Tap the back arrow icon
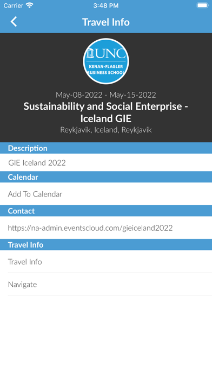The width and height of the screenshot is (212, 378). click(14, 22)
